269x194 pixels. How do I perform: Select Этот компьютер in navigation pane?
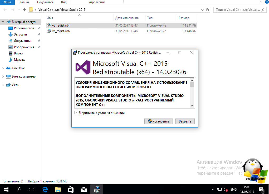point(23,76)
